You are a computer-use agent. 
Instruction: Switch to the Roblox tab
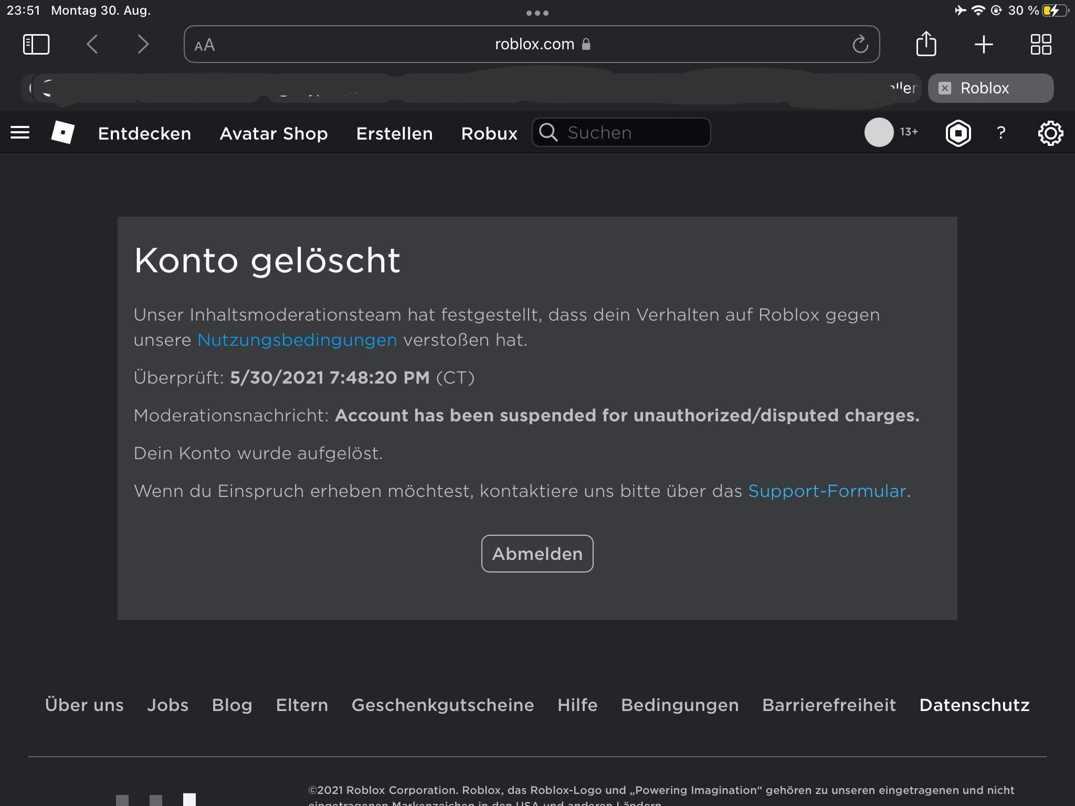coord(990,88)
